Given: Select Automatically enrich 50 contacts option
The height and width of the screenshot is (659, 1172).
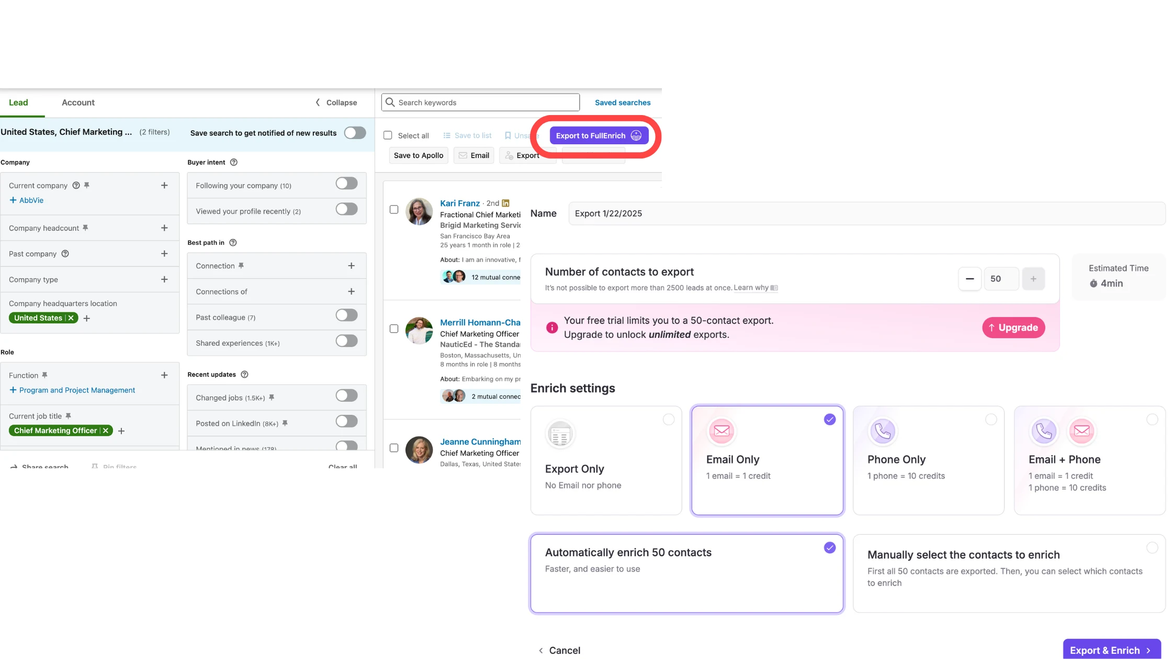Looking at the screenshot, I should pyautogui.click(x=686, y=573).
